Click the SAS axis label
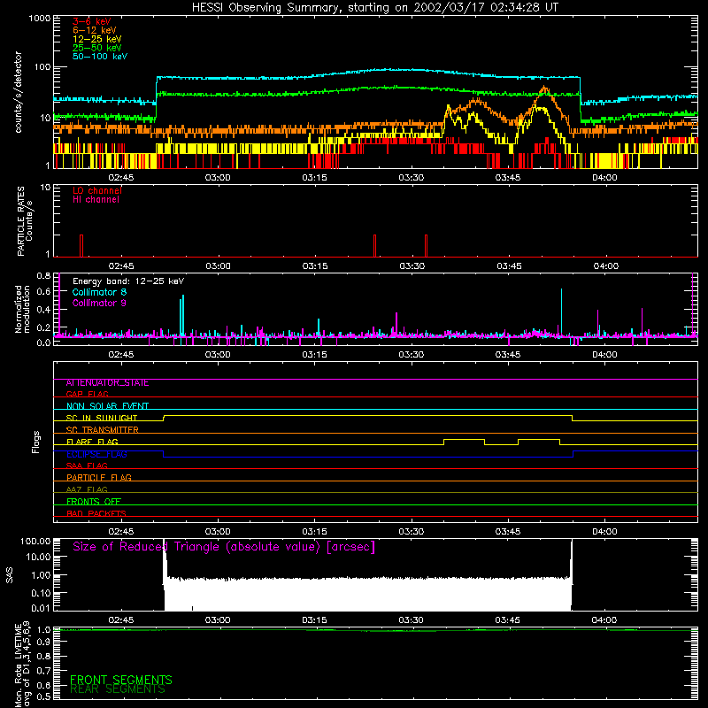This screenshot has height=708, width=708. tap(9, 575)
